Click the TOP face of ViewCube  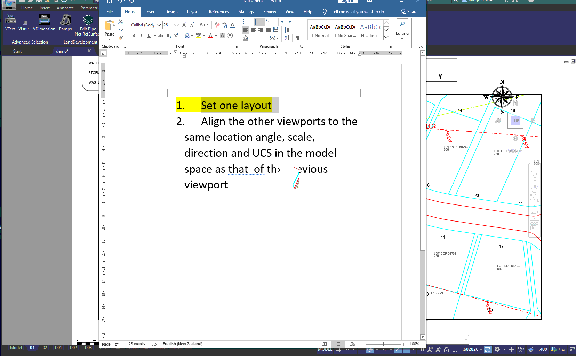click(x=515, y=121)
